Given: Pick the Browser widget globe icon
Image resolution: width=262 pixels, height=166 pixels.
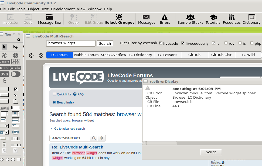Looking at the screenshot, I should [4, 56].
